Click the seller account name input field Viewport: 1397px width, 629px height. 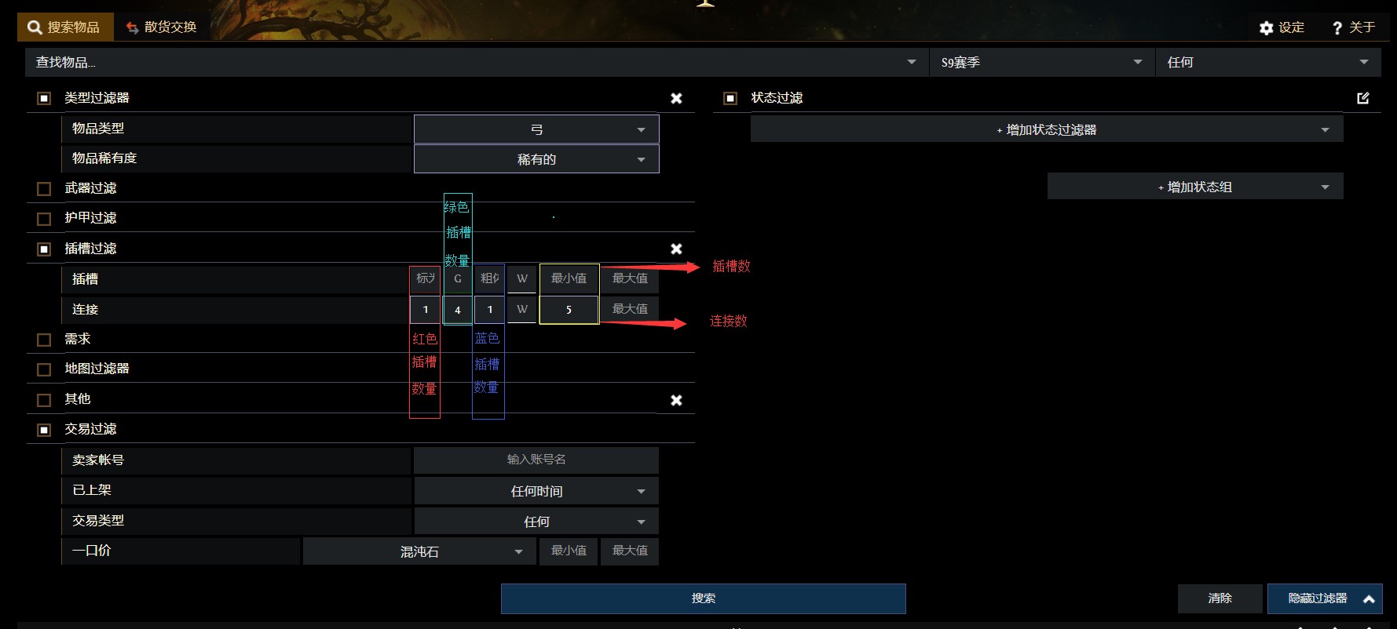pos(536,460)
